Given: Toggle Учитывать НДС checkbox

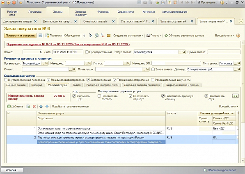Looking at the screenshot, I should [x=74, y=96].
